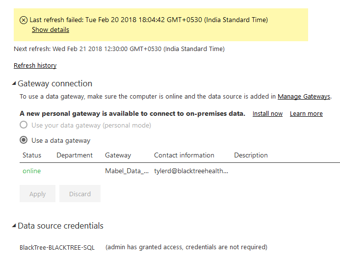
Task: Click the Description column header
Action: tap(251, 155)
